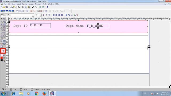Save the report with the diskette icon
The image size is (171, 96).
7,7
